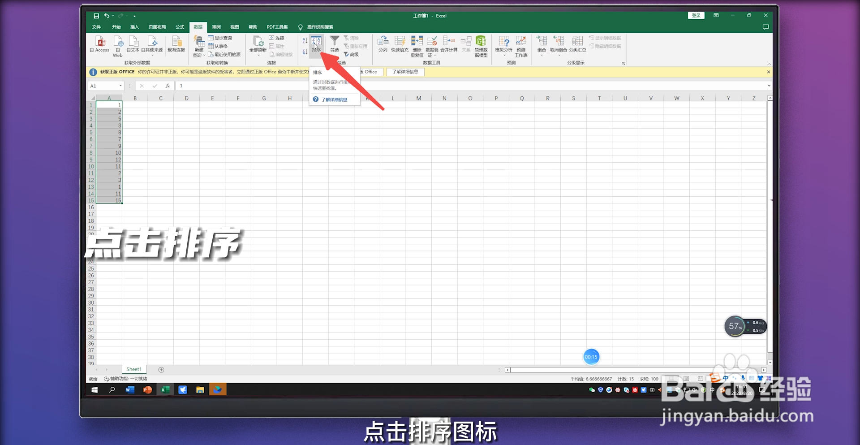关闭获取正版Office提示栏

[768, 72]
